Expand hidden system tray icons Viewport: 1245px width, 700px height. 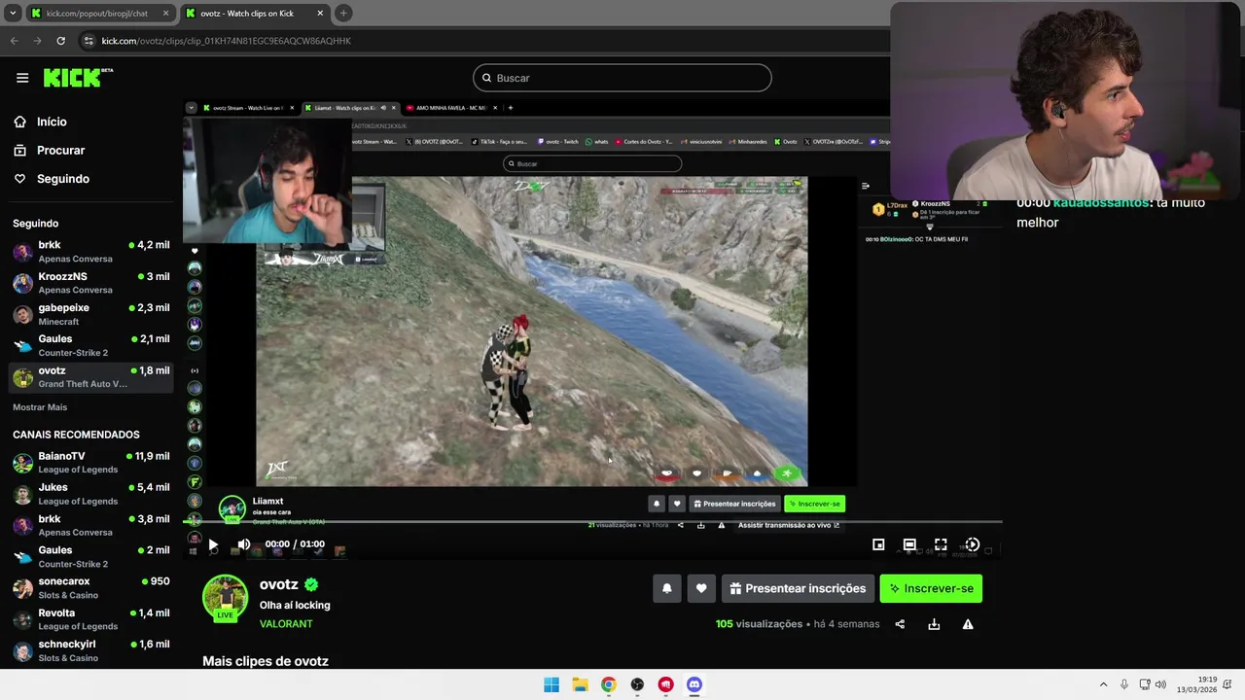coord(1103,684)
